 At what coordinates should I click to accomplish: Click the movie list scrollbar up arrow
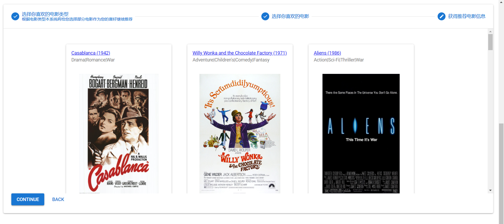490,31
